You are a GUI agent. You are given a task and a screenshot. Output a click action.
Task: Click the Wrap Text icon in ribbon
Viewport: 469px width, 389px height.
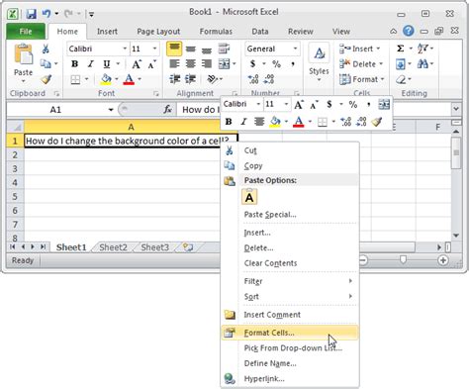[x=224, y=49]
